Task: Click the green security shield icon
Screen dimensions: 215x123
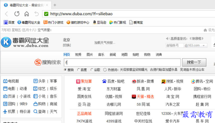Action: 46,14
